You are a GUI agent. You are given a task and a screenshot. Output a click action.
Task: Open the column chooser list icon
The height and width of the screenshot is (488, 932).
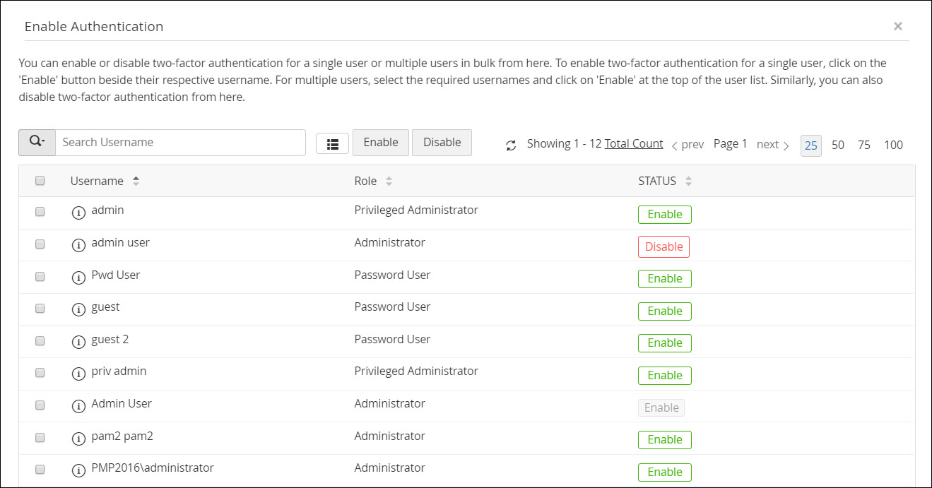click(332, 143)
